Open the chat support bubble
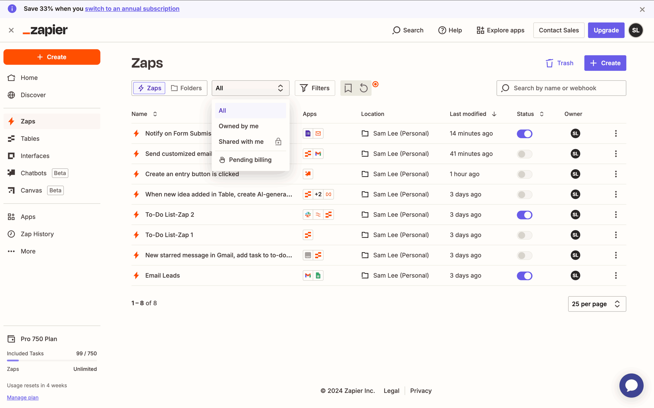Image resolution: width=654 pixels, height=408 pixels. 631,385
